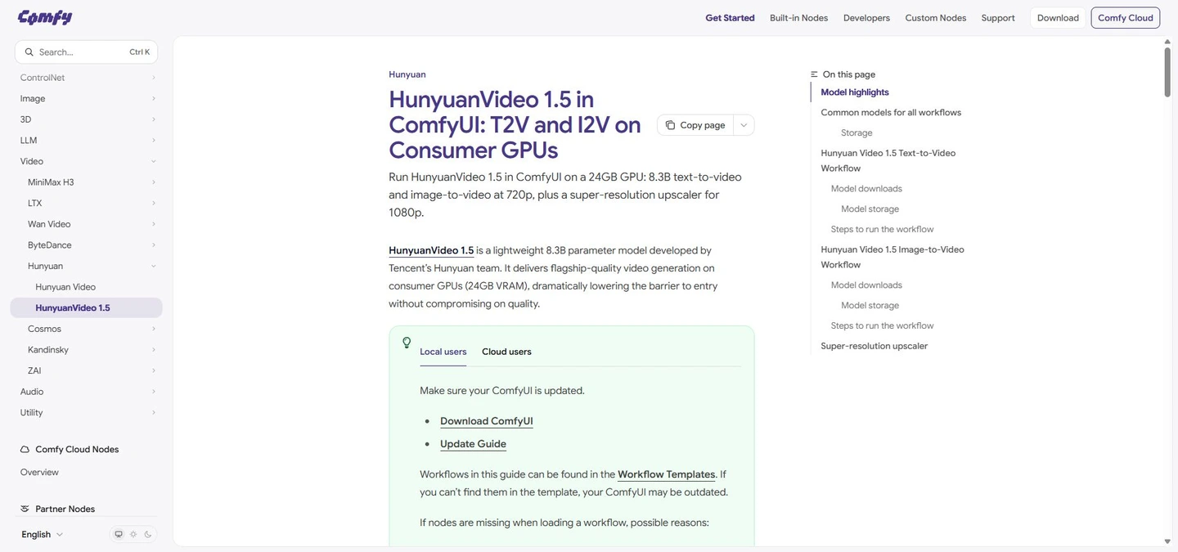
Task: Click the Download button in header
Action: point(1058,18)
